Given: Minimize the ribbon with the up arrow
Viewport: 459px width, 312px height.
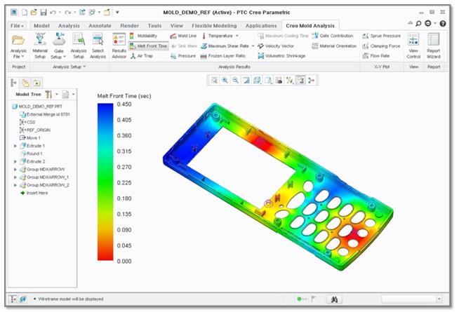Looking at the screenshot, I should coord(410,23).
